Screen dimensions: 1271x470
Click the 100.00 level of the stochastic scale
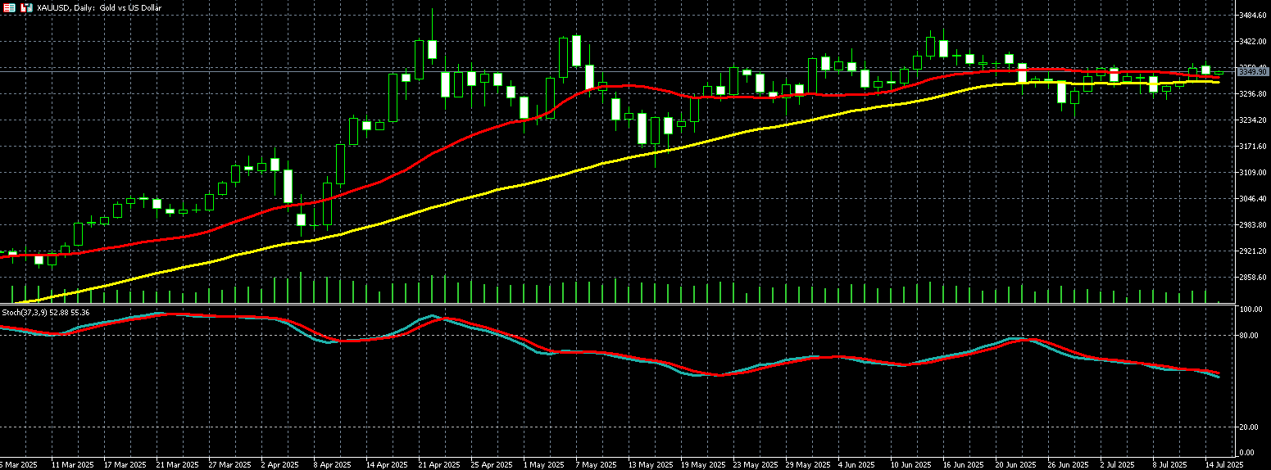[1251, 310]
